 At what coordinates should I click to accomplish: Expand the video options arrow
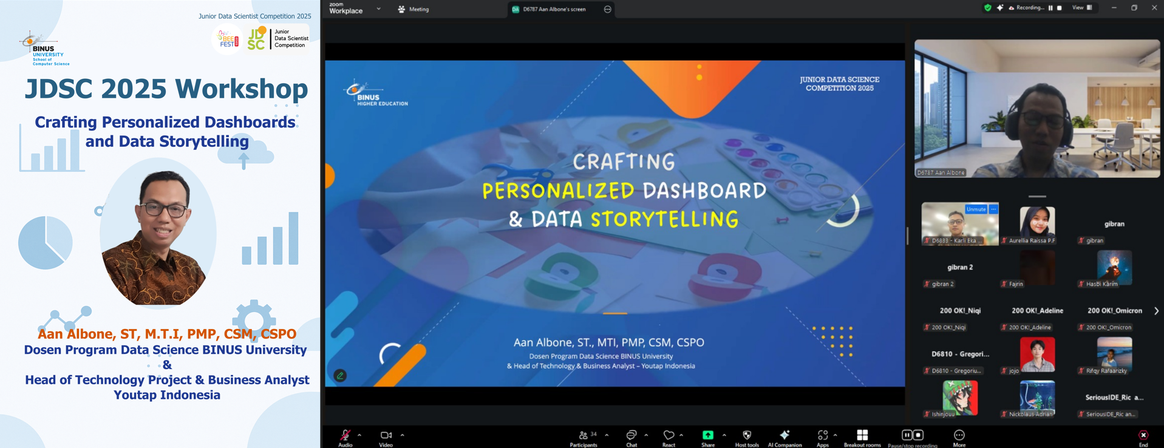(402, 435)
